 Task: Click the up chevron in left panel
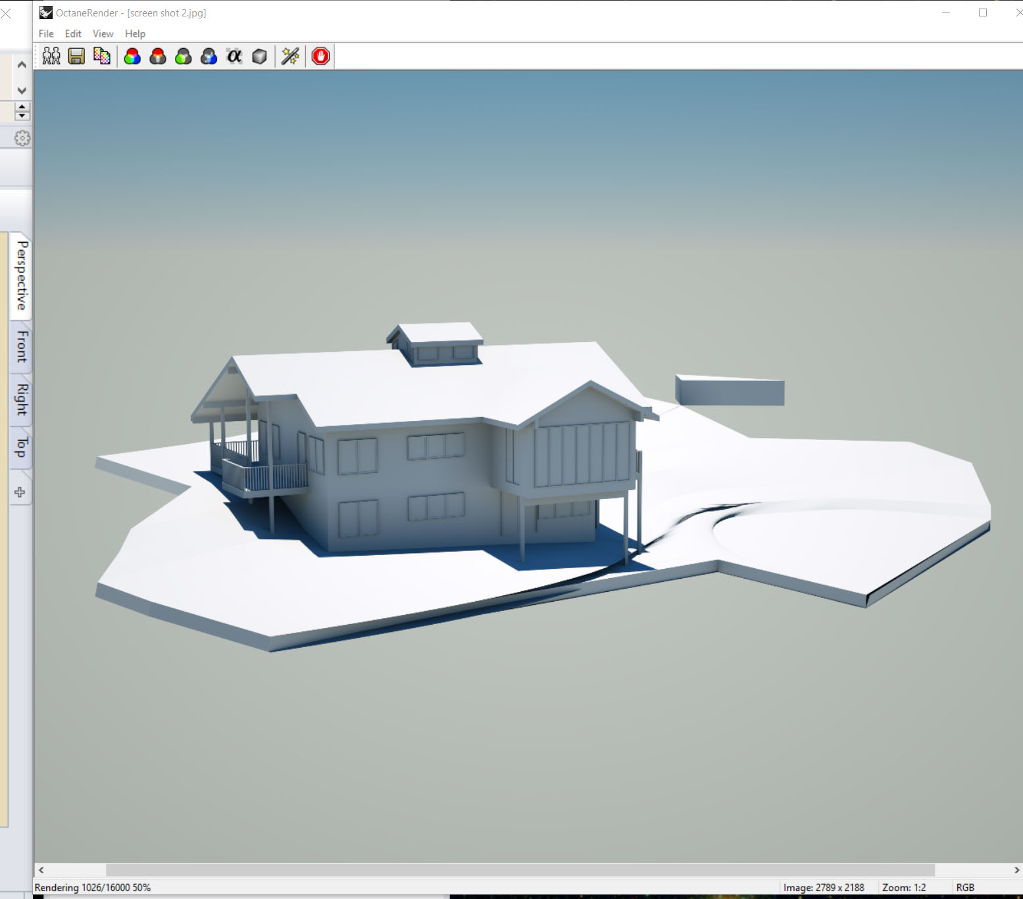click(22, 64)
